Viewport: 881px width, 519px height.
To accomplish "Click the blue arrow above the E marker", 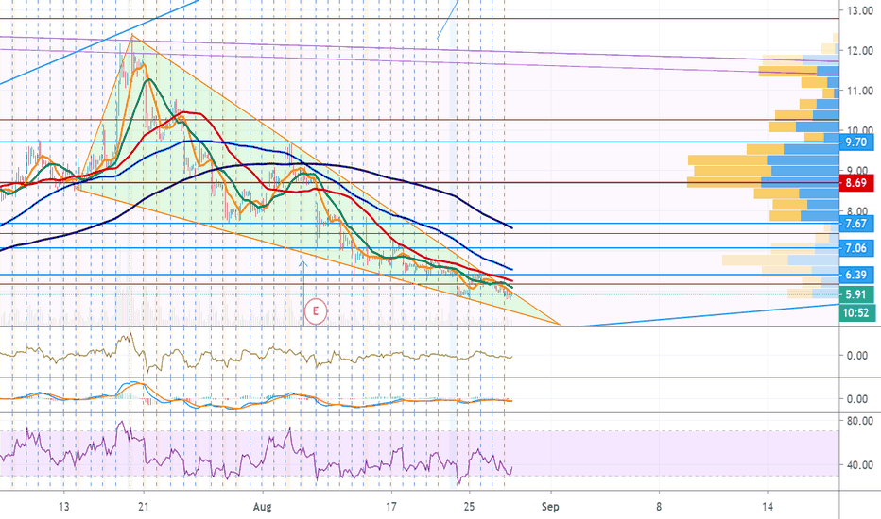I will (x=302, y=292).
